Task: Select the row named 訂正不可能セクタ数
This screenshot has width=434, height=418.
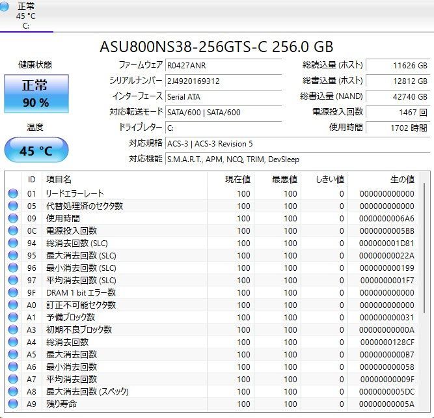Action: 211,305
